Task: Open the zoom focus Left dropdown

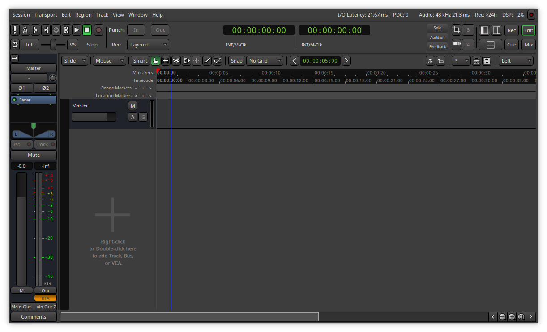Action: pos(516,61)
